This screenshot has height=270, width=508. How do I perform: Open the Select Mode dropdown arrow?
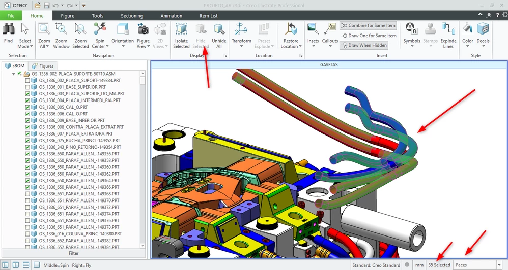(32, 47)
